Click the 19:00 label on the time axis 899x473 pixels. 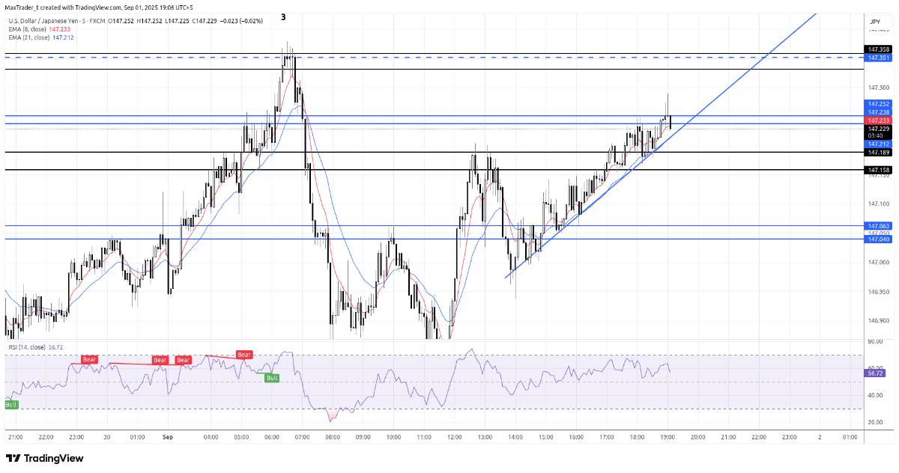click(668, 437)
